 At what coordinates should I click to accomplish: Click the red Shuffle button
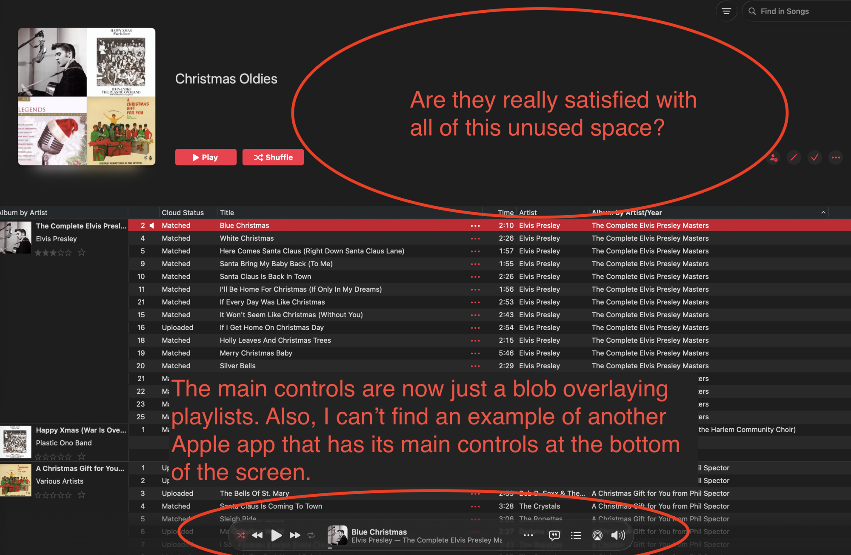pos(273,157)
